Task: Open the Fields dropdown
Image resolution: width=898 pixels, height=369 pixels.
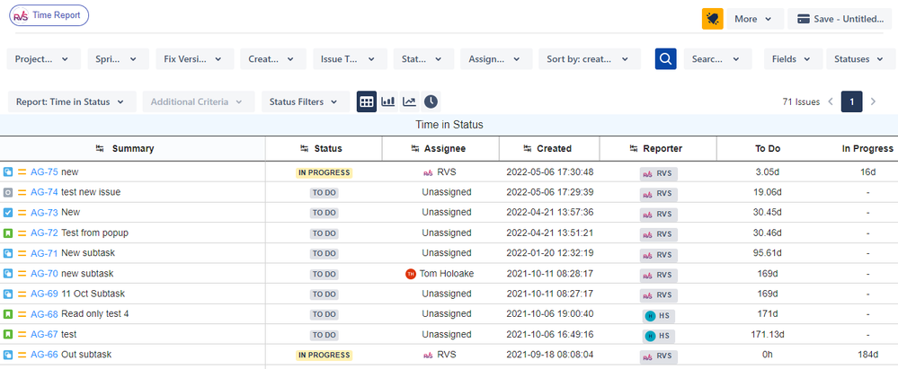Action: pos(793,59)
